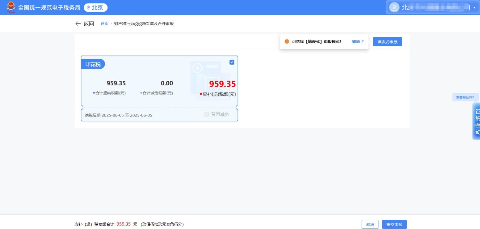Dismiss the reminder by clicking 知道了
Viewport: 480px width, 229px height.
[x=358, y=41]
